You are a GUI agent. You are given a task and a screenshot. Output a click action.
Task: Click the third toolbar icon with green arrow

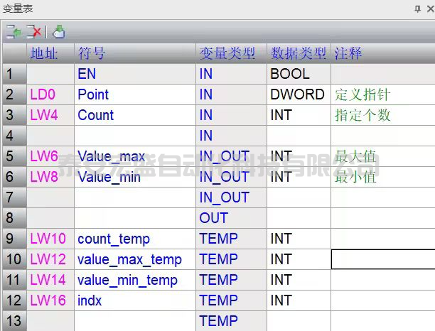pyautogui.click(x=59, y=32)
